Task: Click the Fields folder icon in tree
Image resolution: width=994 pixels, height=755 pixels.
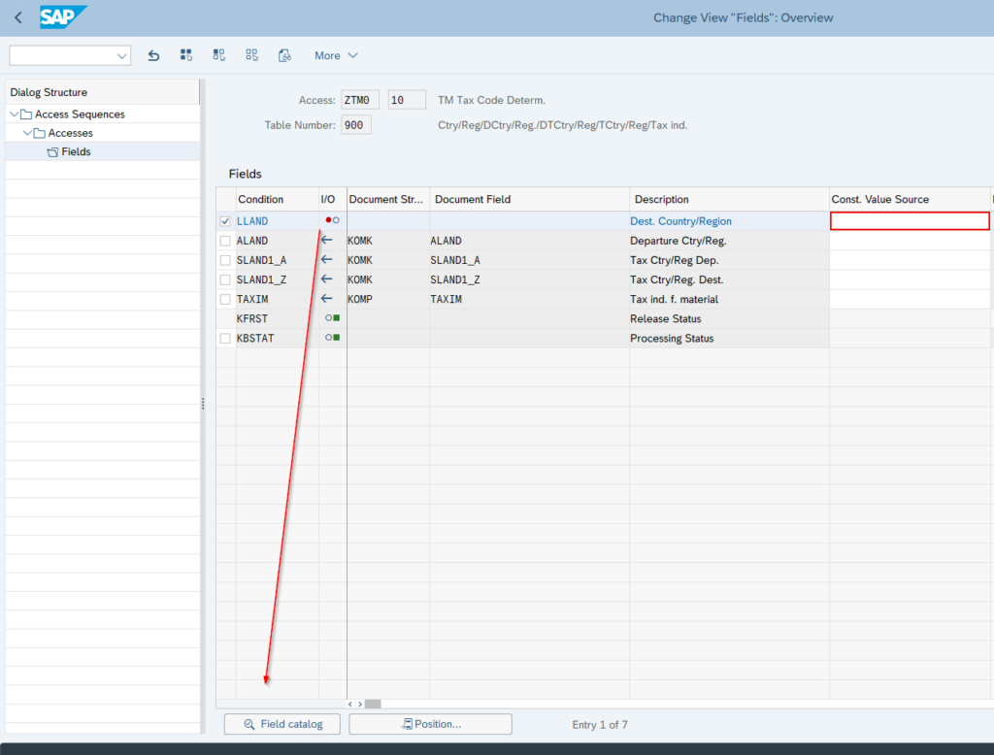Action: (x=52, y=152)
